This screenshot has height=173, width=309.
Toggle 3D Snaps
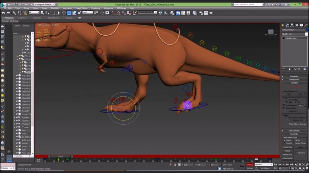pyautogui.click(x=114, y=13)
